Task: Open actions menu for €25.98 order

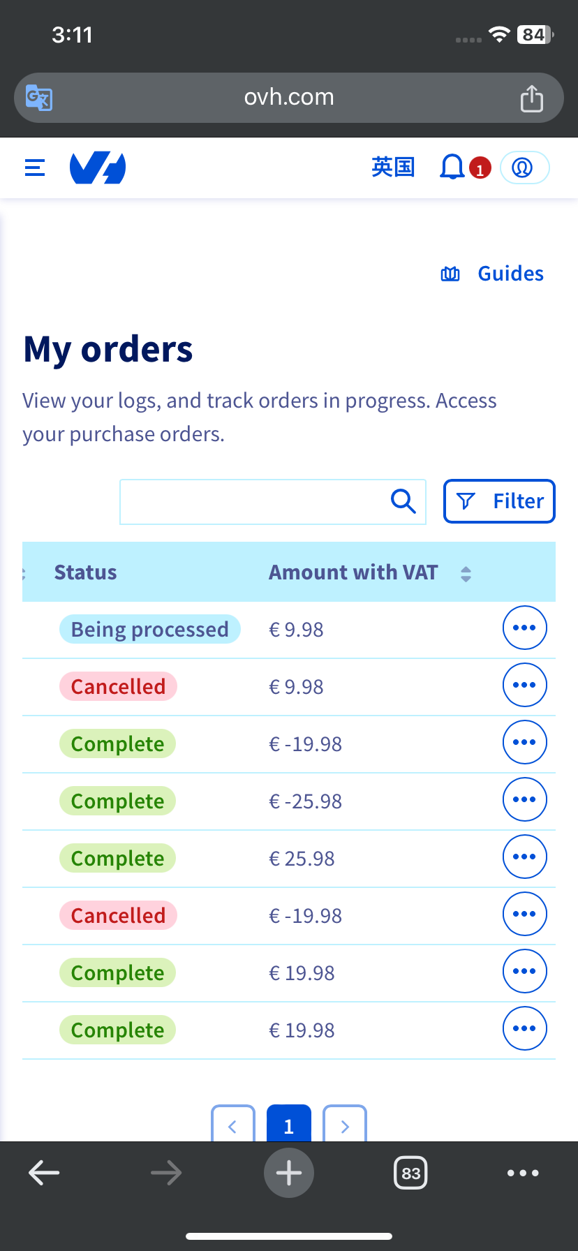Action: 524,857
